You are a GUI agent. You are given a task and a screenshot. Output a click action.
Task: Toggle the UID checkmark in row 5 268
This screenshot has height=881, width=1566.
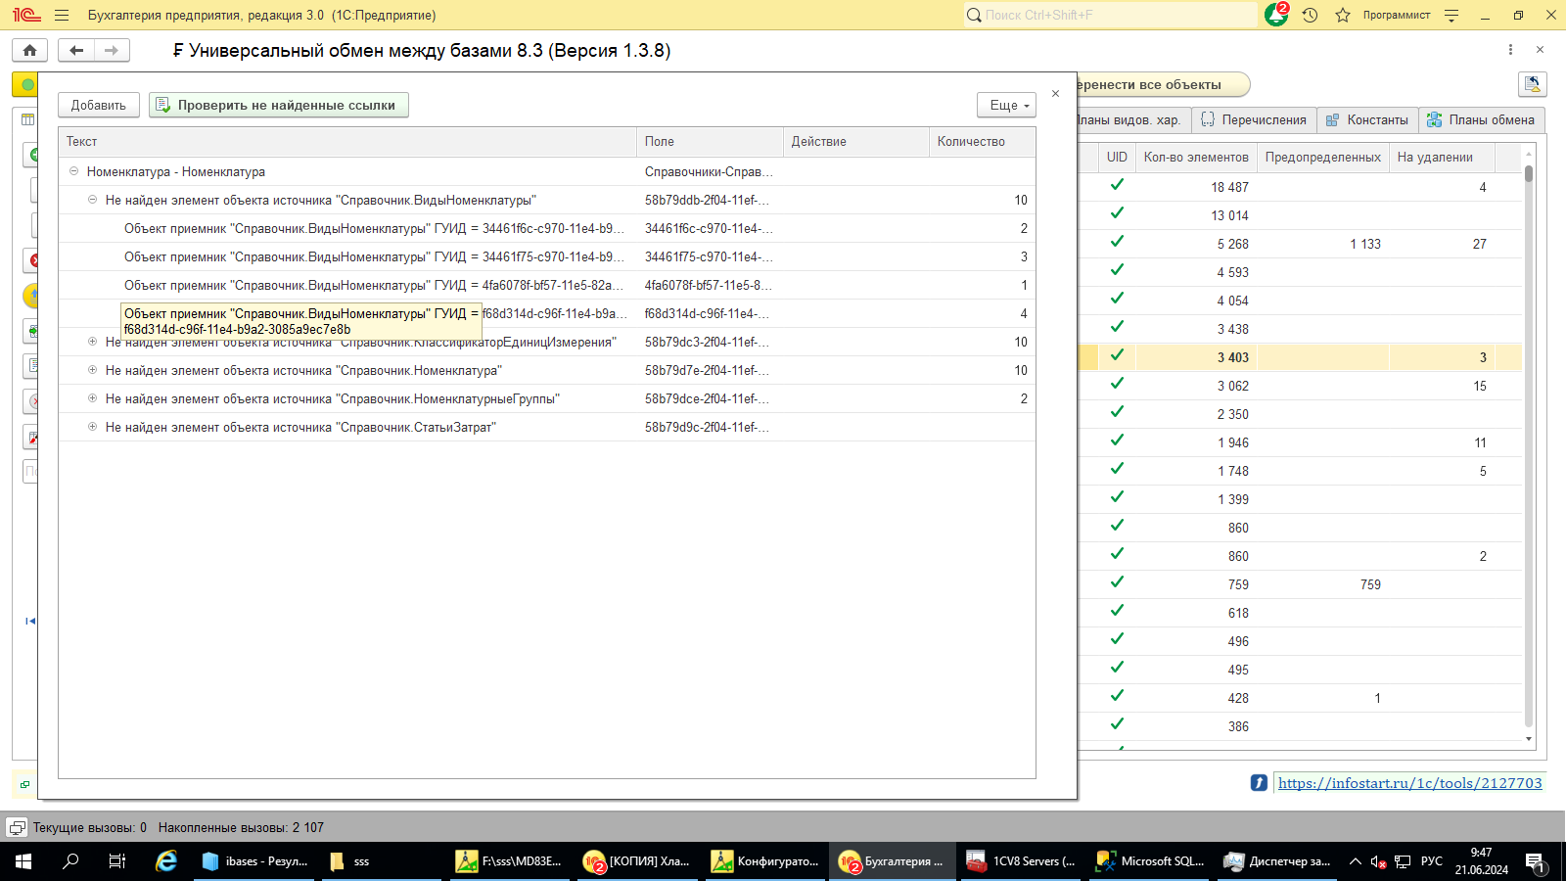[x=1117, y=242]
